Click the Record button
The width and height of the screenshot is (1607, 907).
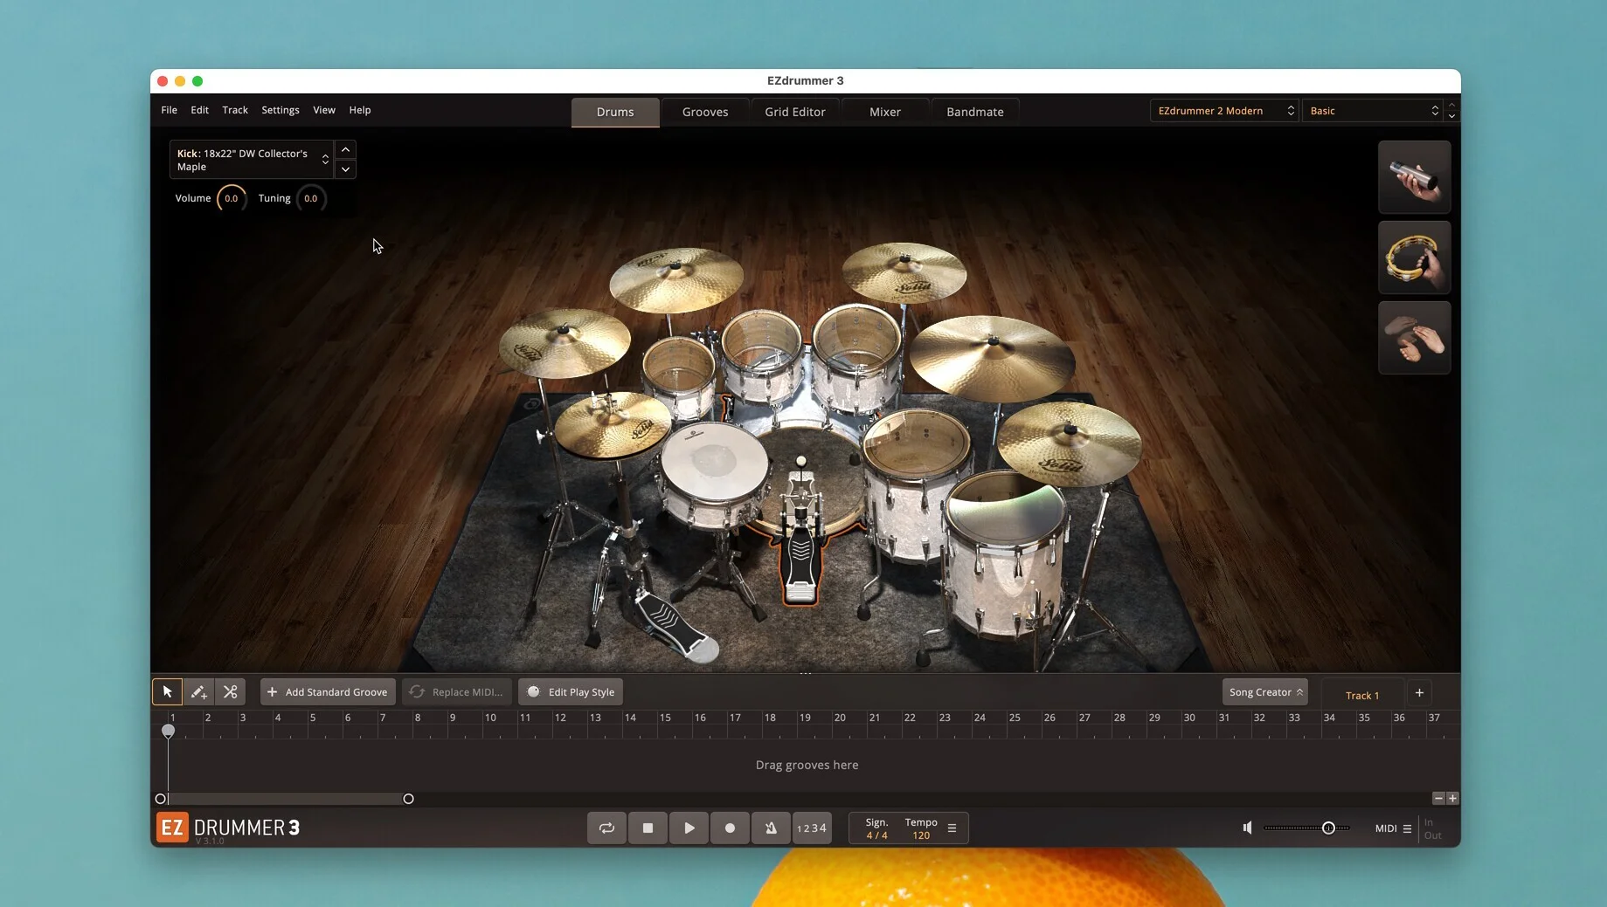coord(730,828)
